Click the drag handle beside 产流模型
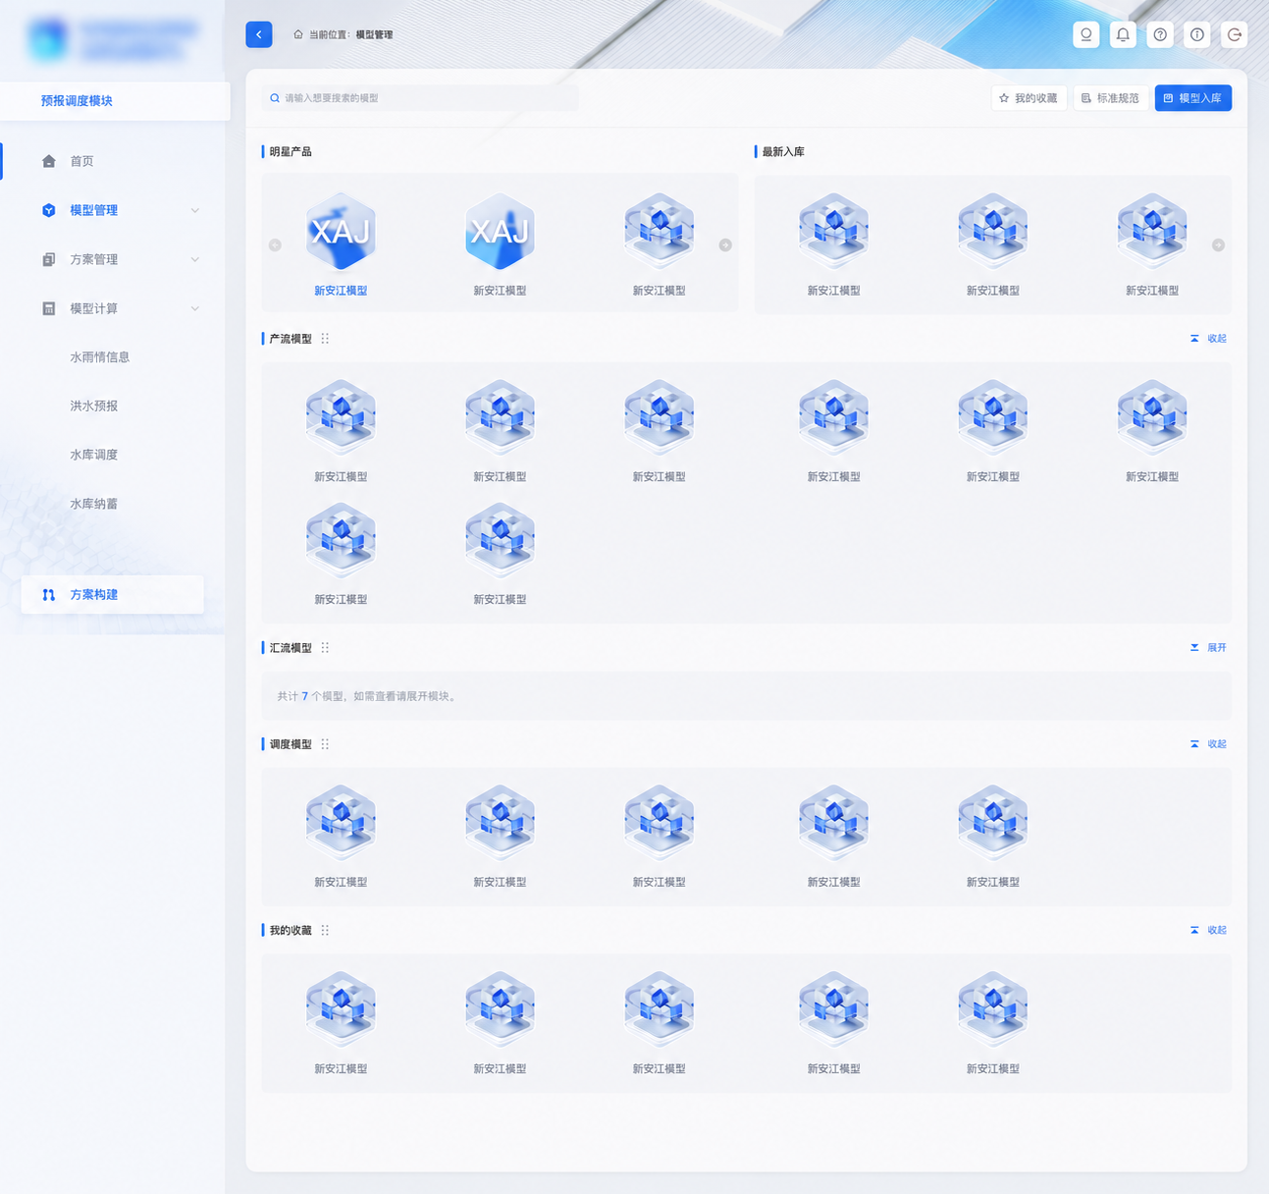Image resolution: width=1269 pixels, height=1194 pixels. pos(325,339)
